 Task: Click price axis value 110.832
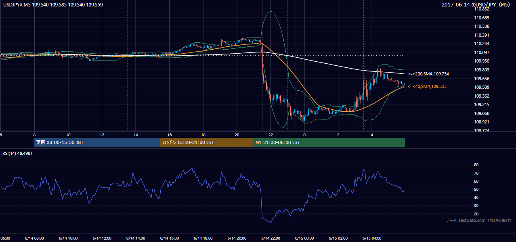[x=482, y=9]
